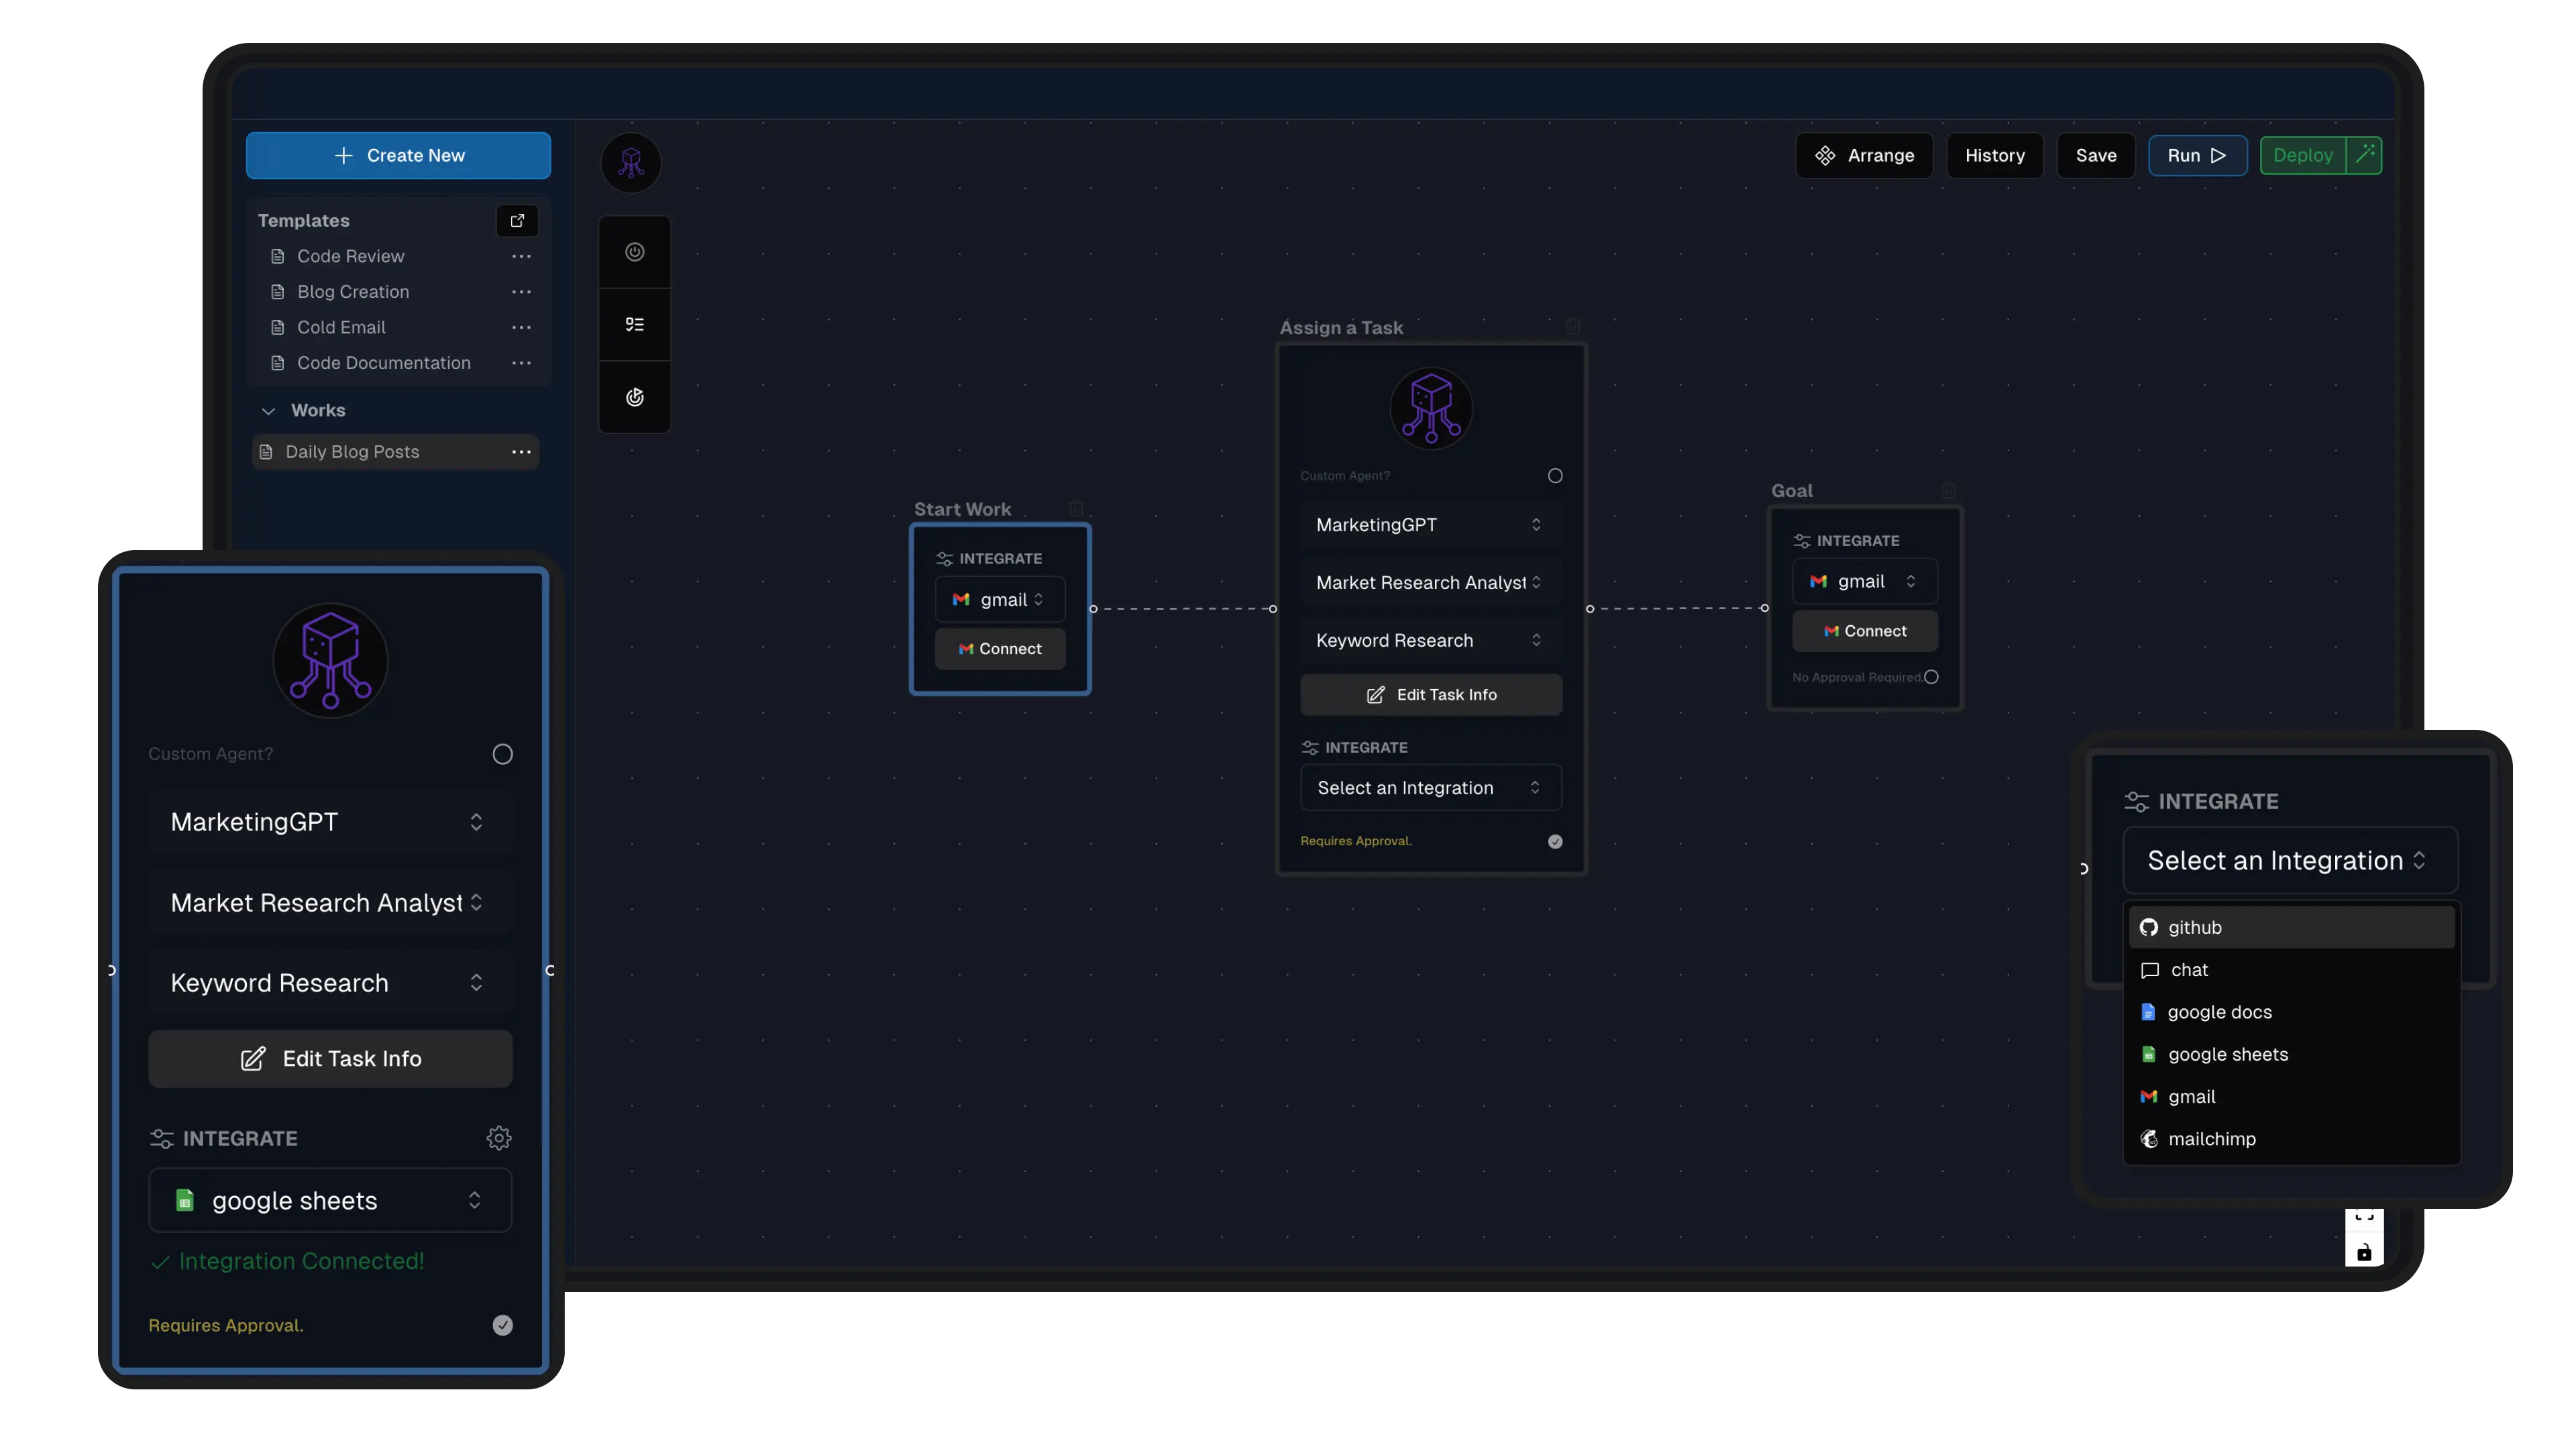Toggle Custom Agent in Assign a Task node
This screenshot has height=1449, width=2576.
1555,476
